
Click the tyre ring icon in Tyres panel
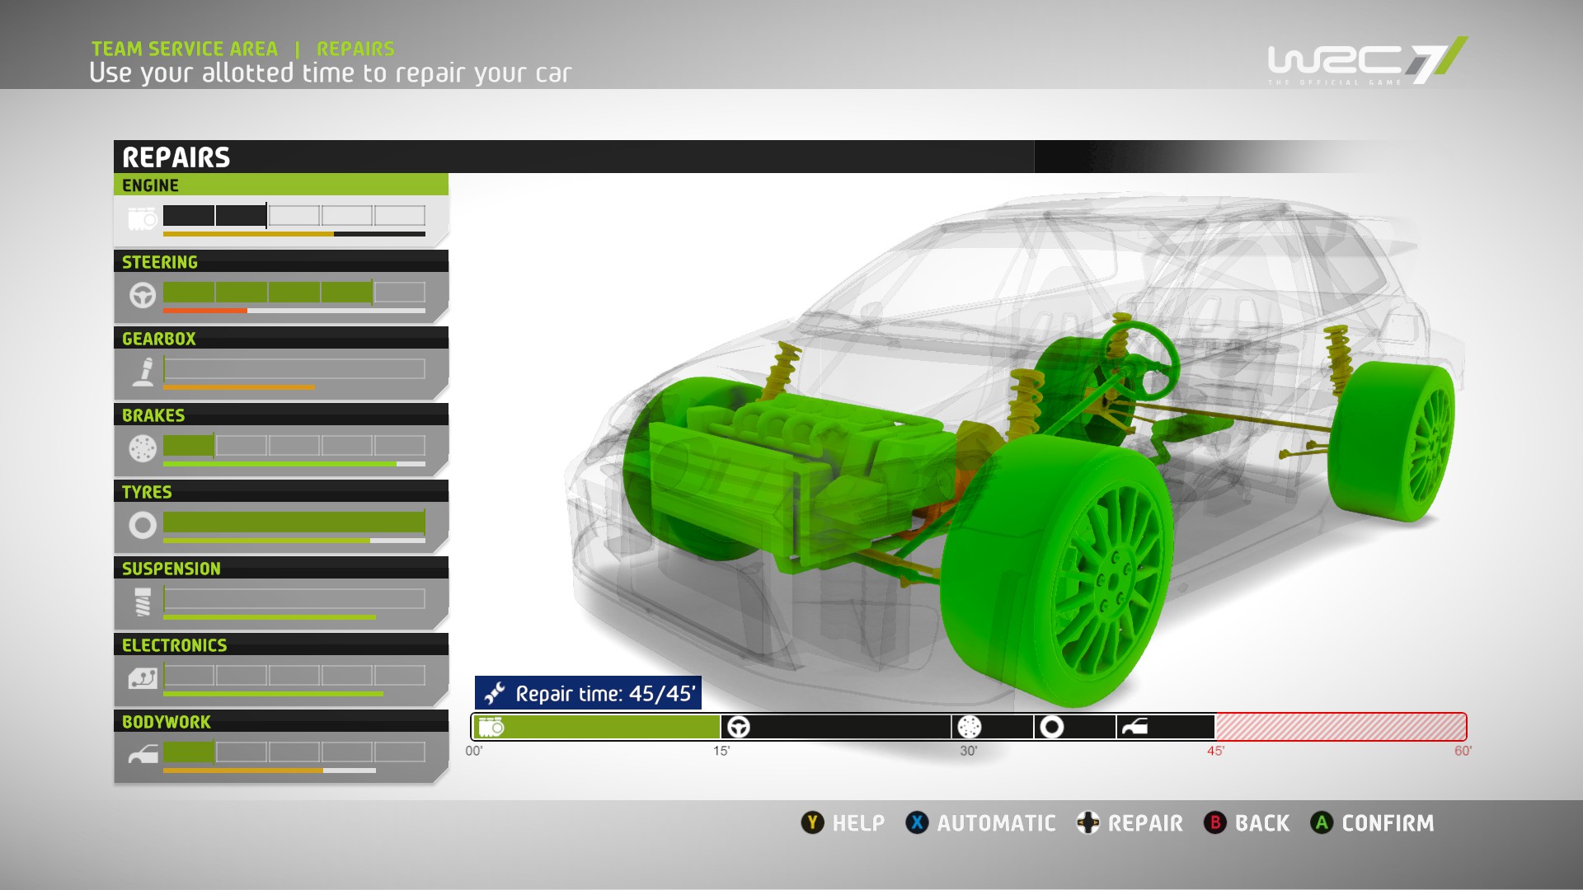pyautogui.click(x=143, y=525)
